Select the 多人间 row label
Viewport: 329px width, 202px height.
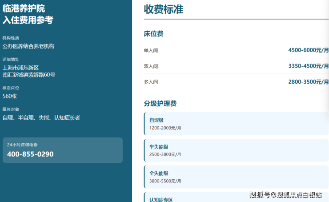pos(151,82)
